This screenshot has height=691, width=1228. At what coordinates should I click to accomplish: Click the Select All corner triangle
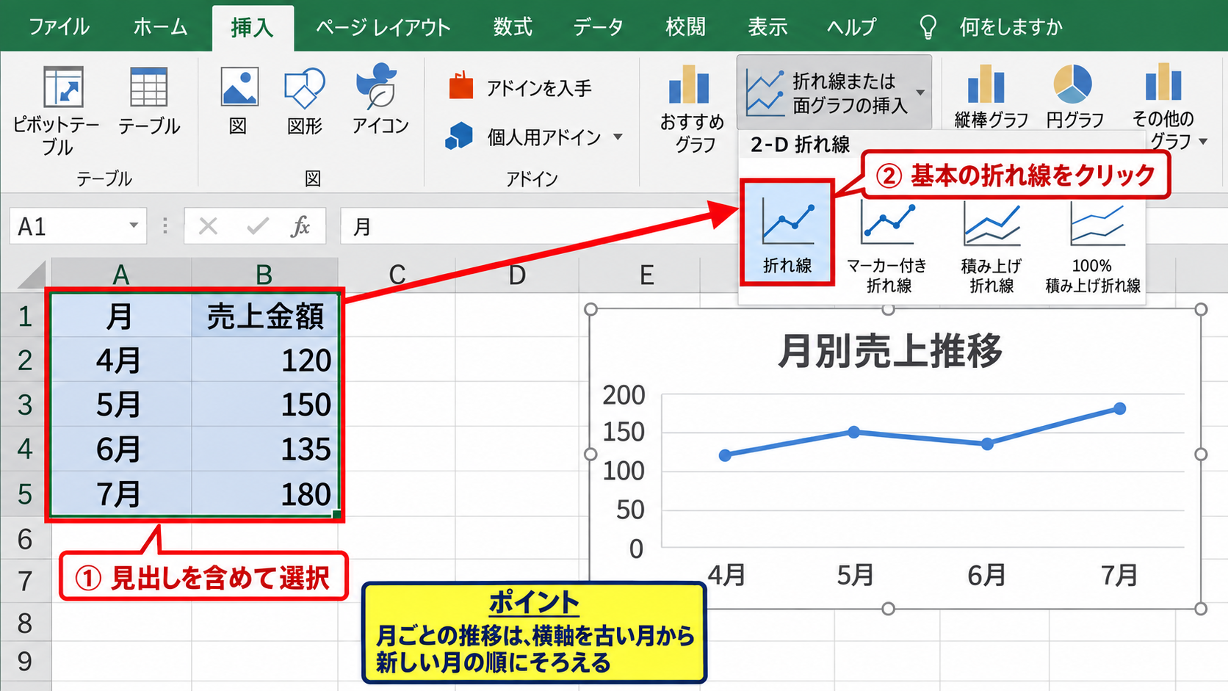(31, 276)
